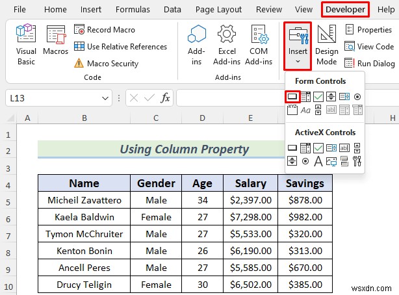The image size is (399, 295).
Task: Insert an ActiveX Label
Action: (x=318, y=161)
